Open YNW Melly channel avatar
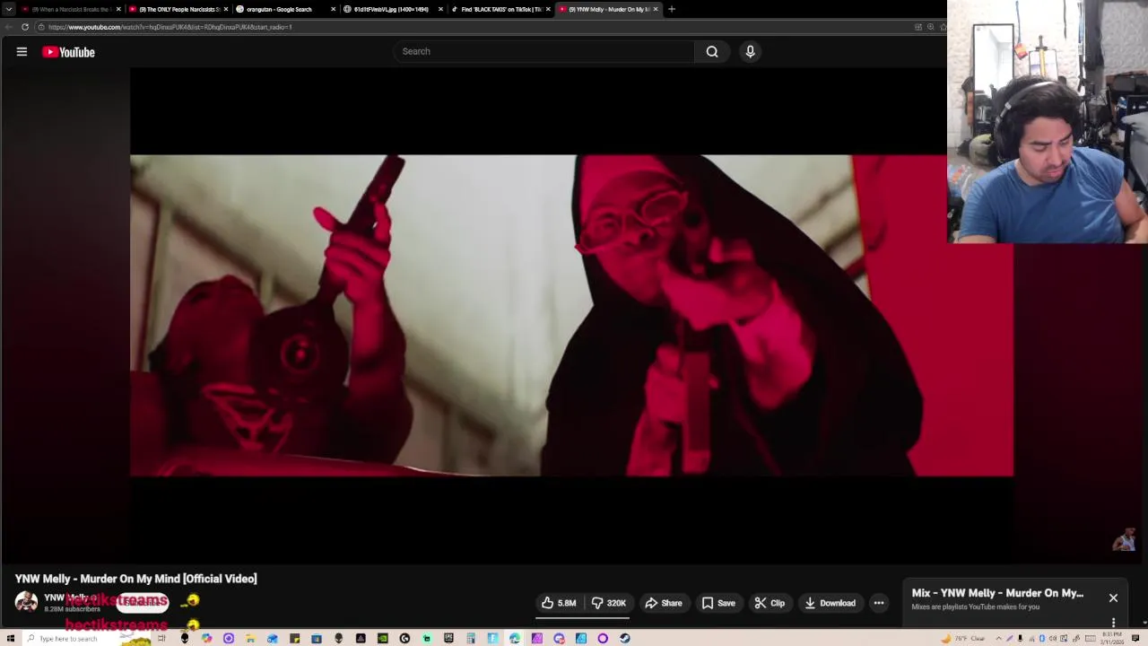Screen dimensions: 1148x646 tap(26, 602)
